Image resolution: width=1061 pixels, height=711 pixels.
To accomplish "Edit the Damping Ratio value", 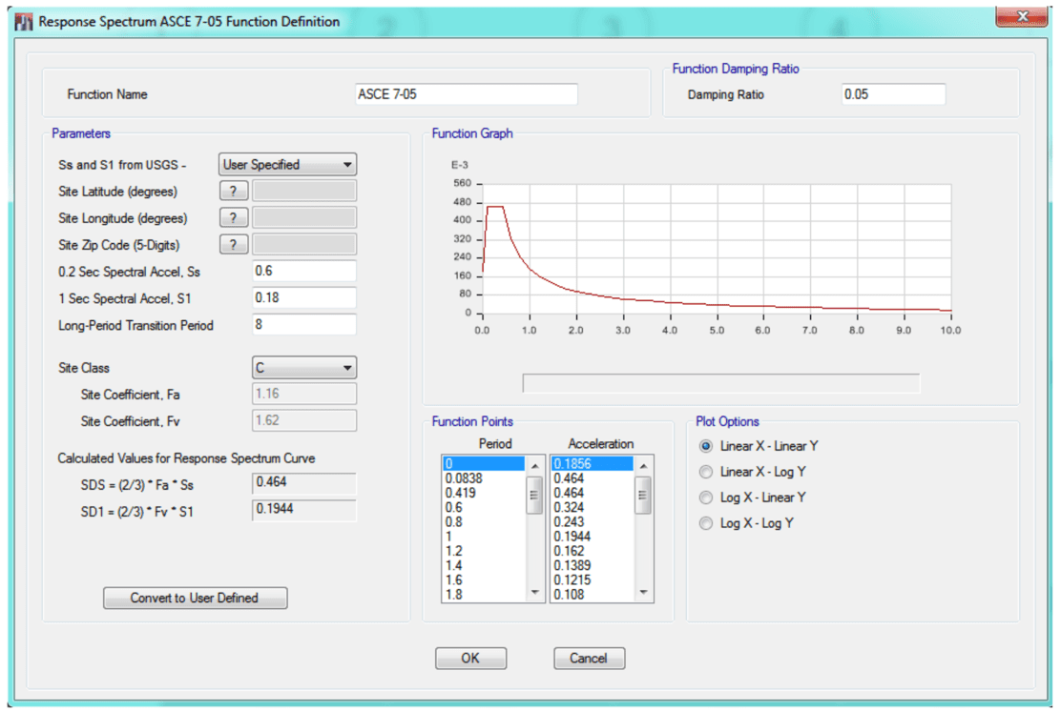I will pos(892,93).
